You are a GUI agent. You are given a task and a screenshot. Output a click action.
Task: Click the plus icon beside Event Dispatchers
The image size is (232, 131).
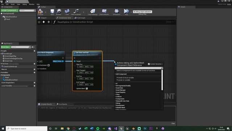[34, 83]
